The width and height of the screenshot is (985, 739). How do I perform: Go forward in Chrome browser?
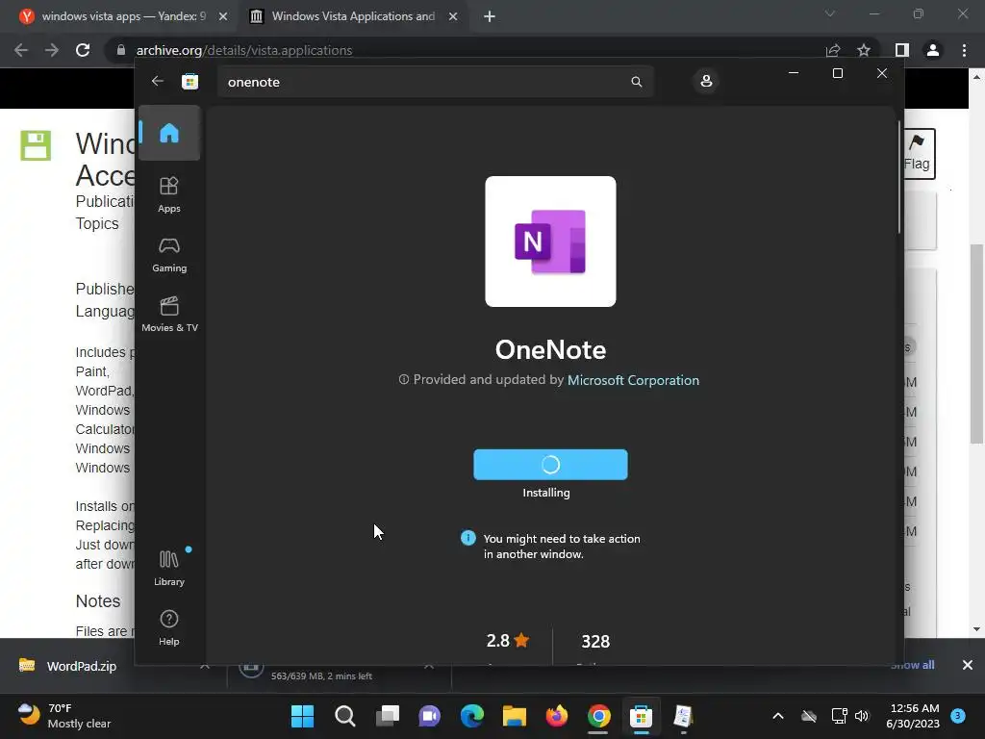pos(52,50)
